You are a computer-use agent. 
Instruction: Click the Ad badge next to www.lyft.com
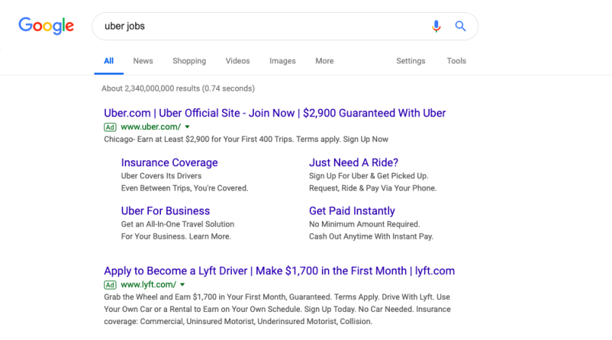click(x=110, y=285)
